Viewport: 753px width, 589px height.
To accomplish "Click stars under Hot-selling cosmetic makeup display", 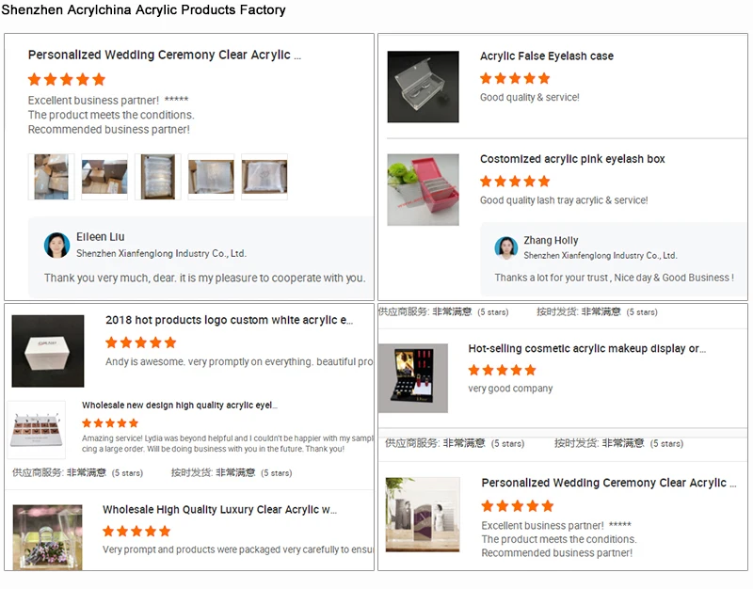I will [503, 371].
